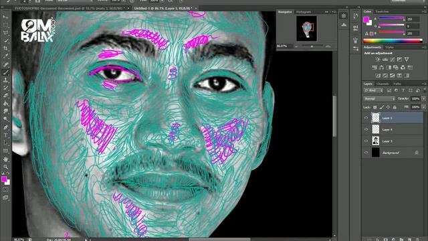Select the Crop tool
Image resolution: width=428 pixels, height=241 pixels.
5,48
